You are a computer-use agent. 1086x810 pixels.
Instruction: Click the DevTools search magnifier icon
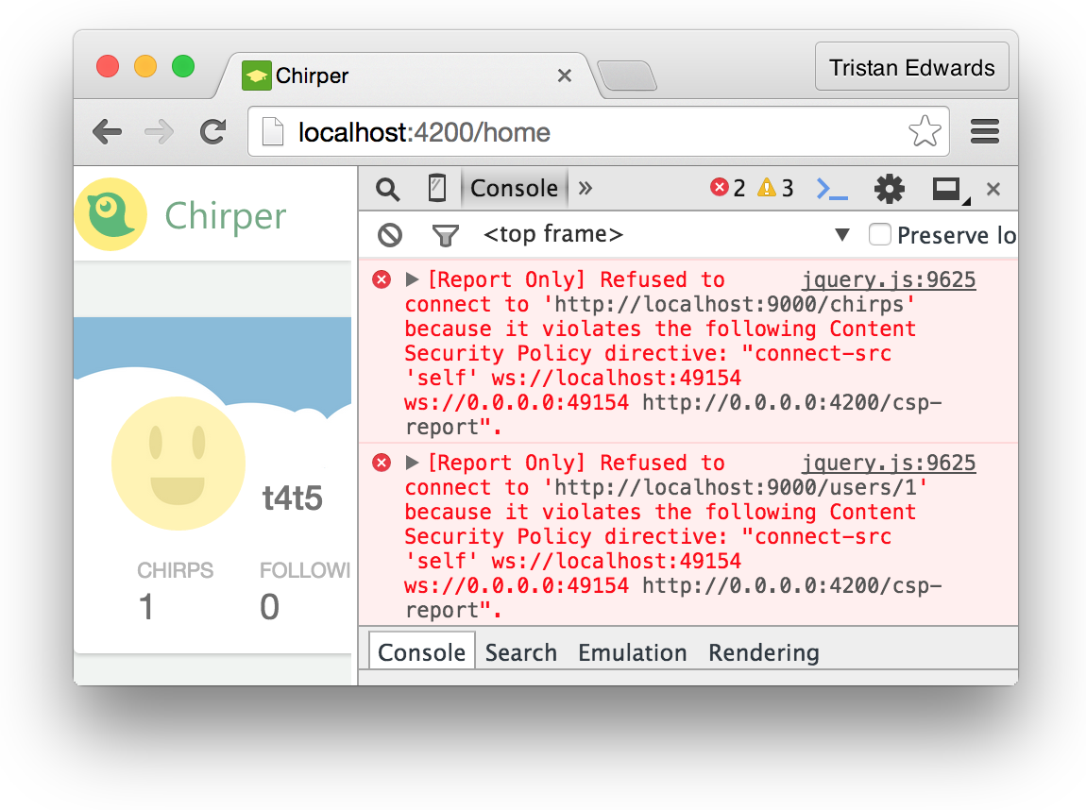coord(387,189)
